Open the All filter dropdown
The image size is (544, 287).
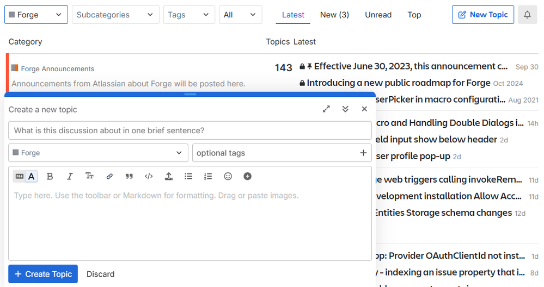(241, 15)
